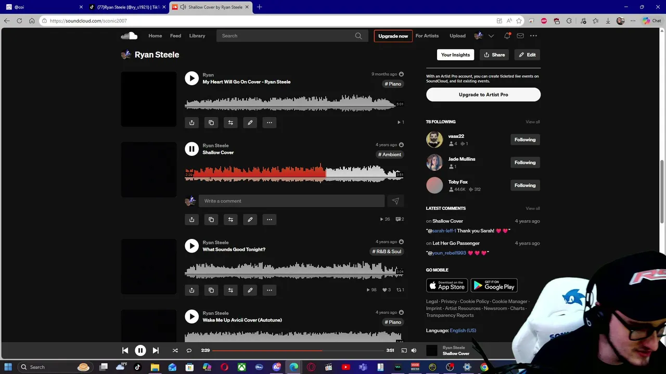Screen dimensions: 666x374
Task: Click the Upgrade now button
Action: tap(393, 36)
